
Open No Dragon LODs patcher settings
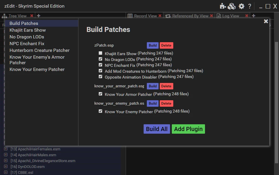[x=27, y=37]
